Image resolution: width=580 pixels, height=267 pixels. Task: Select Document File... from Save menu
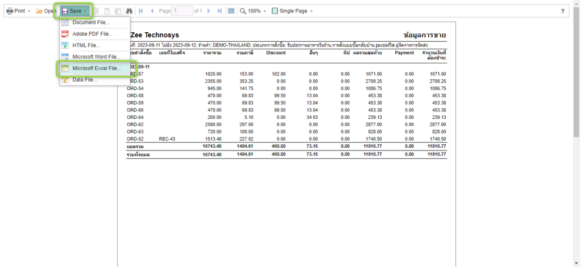pos(95,23)
